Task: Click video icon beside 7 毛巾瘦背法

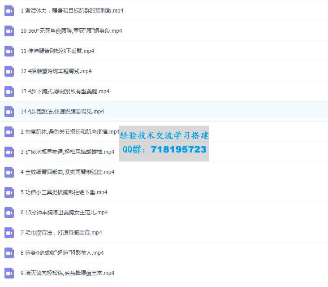Action: click(x=9, y=233)
